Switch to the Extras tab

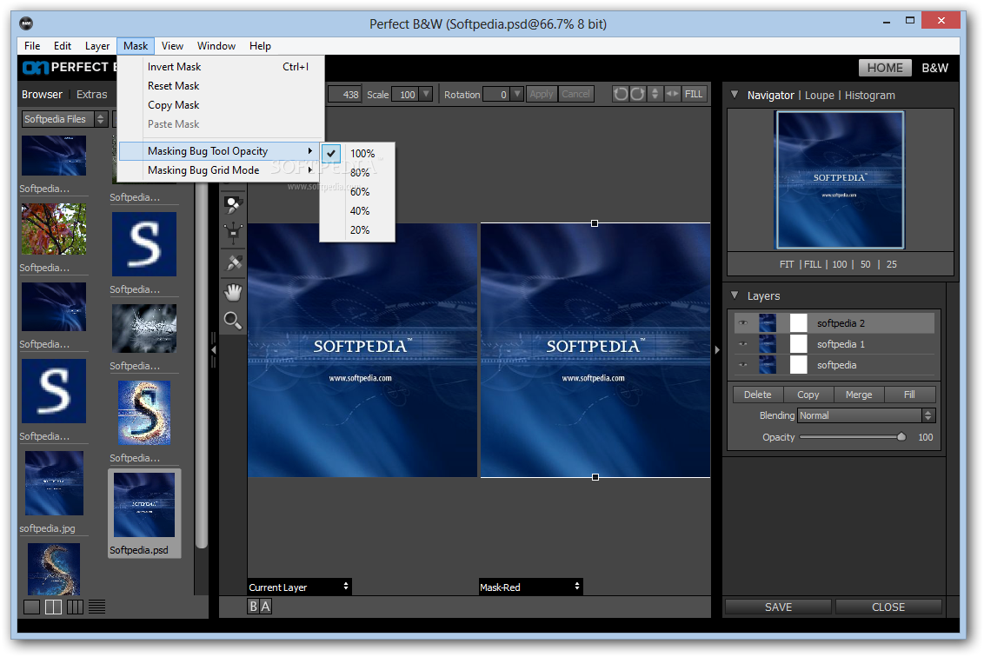pyautogui.click(x=91, y=94)
